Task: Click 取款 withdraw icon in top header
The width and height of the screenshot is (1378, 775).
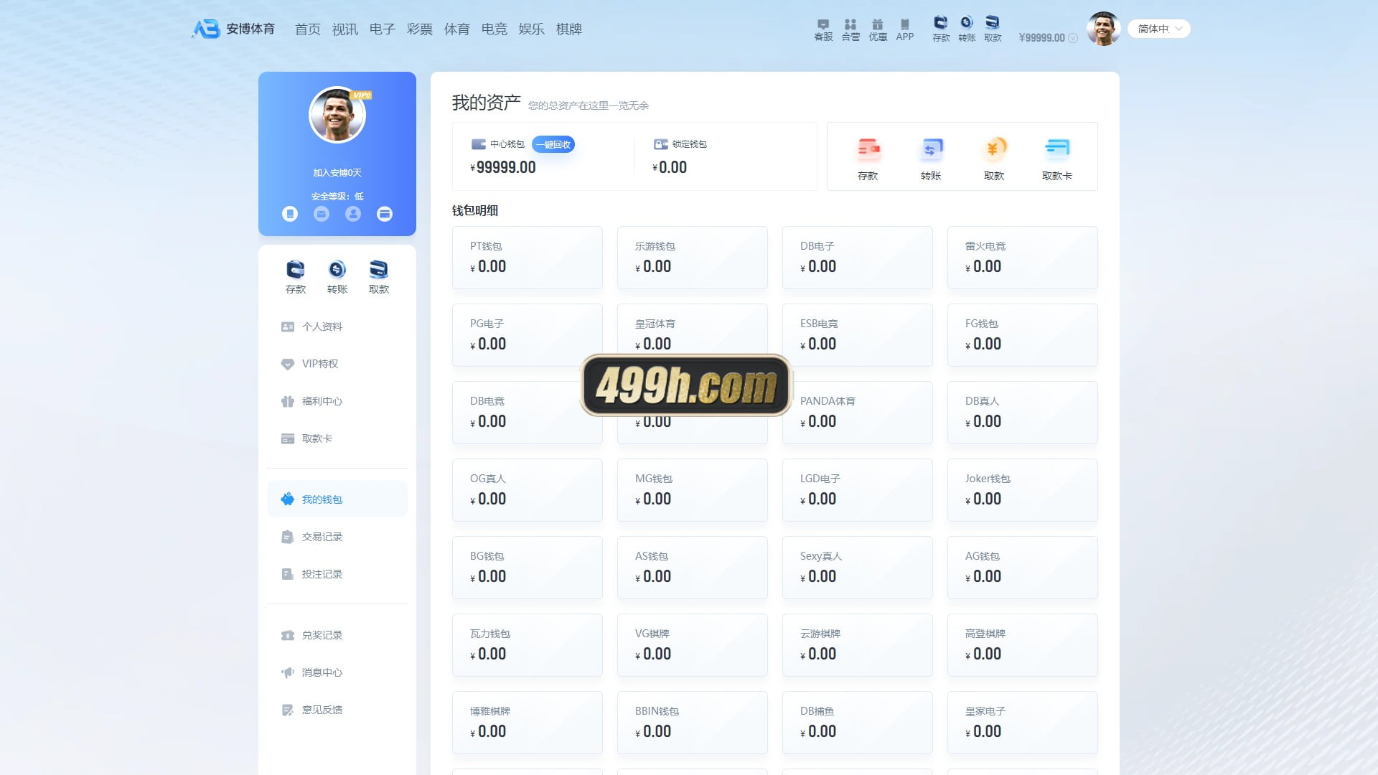Action: click(x=993, y=29)
